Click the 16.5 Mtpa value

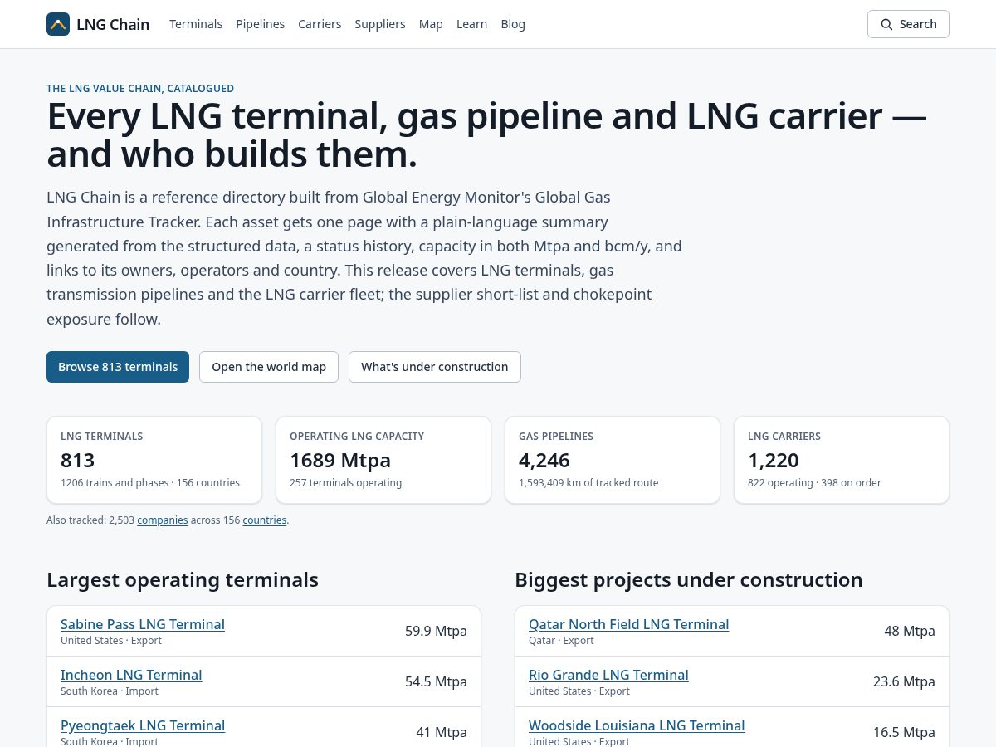pos(904,732)
